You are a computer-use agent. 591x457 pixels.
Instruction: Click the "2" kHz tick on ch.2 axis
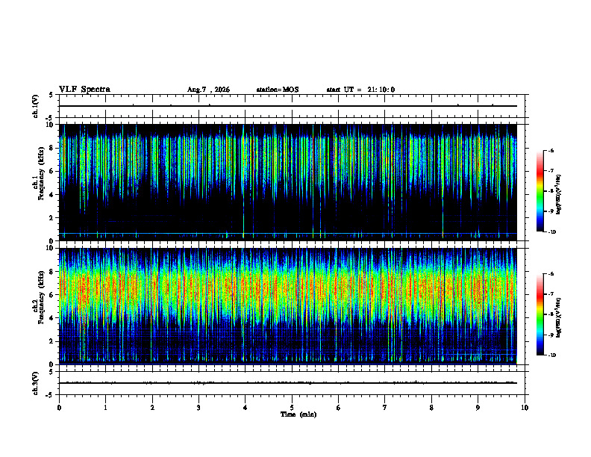(52, 341)
